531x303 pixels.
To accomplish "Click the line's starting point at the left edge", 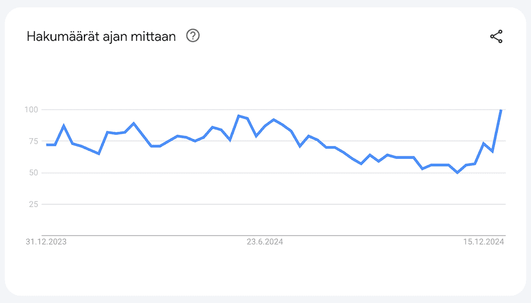I will click(x=47, y=145).
